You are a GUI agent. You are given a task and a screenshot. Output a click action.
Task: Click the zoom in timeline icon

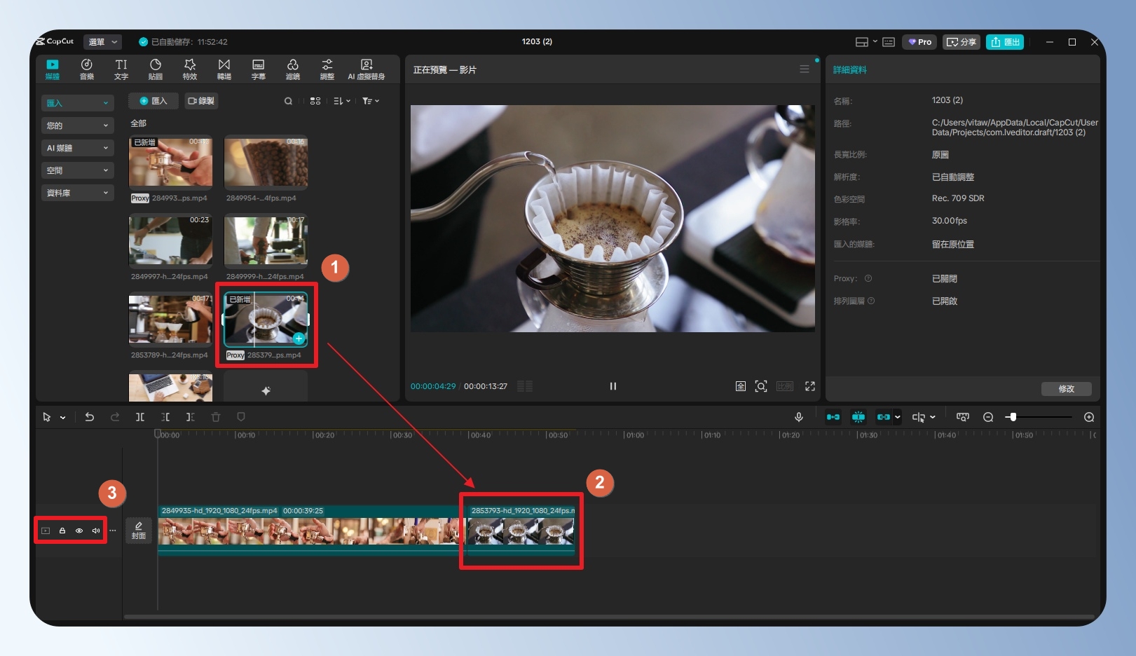(x=1089, y=417)
